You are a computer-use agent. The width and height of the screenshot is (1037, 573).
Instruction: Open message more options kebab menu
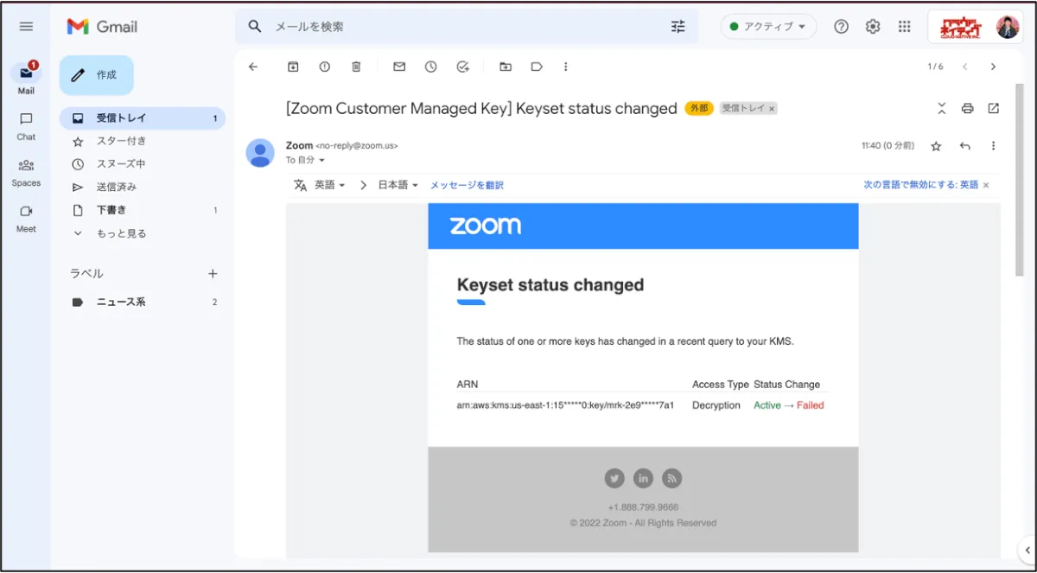[993, 146]
